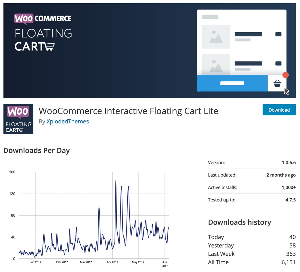The width and height of the screenshot is (300, 272).
Task: Click first product image placeholder in banner
Action: [216, 37]
